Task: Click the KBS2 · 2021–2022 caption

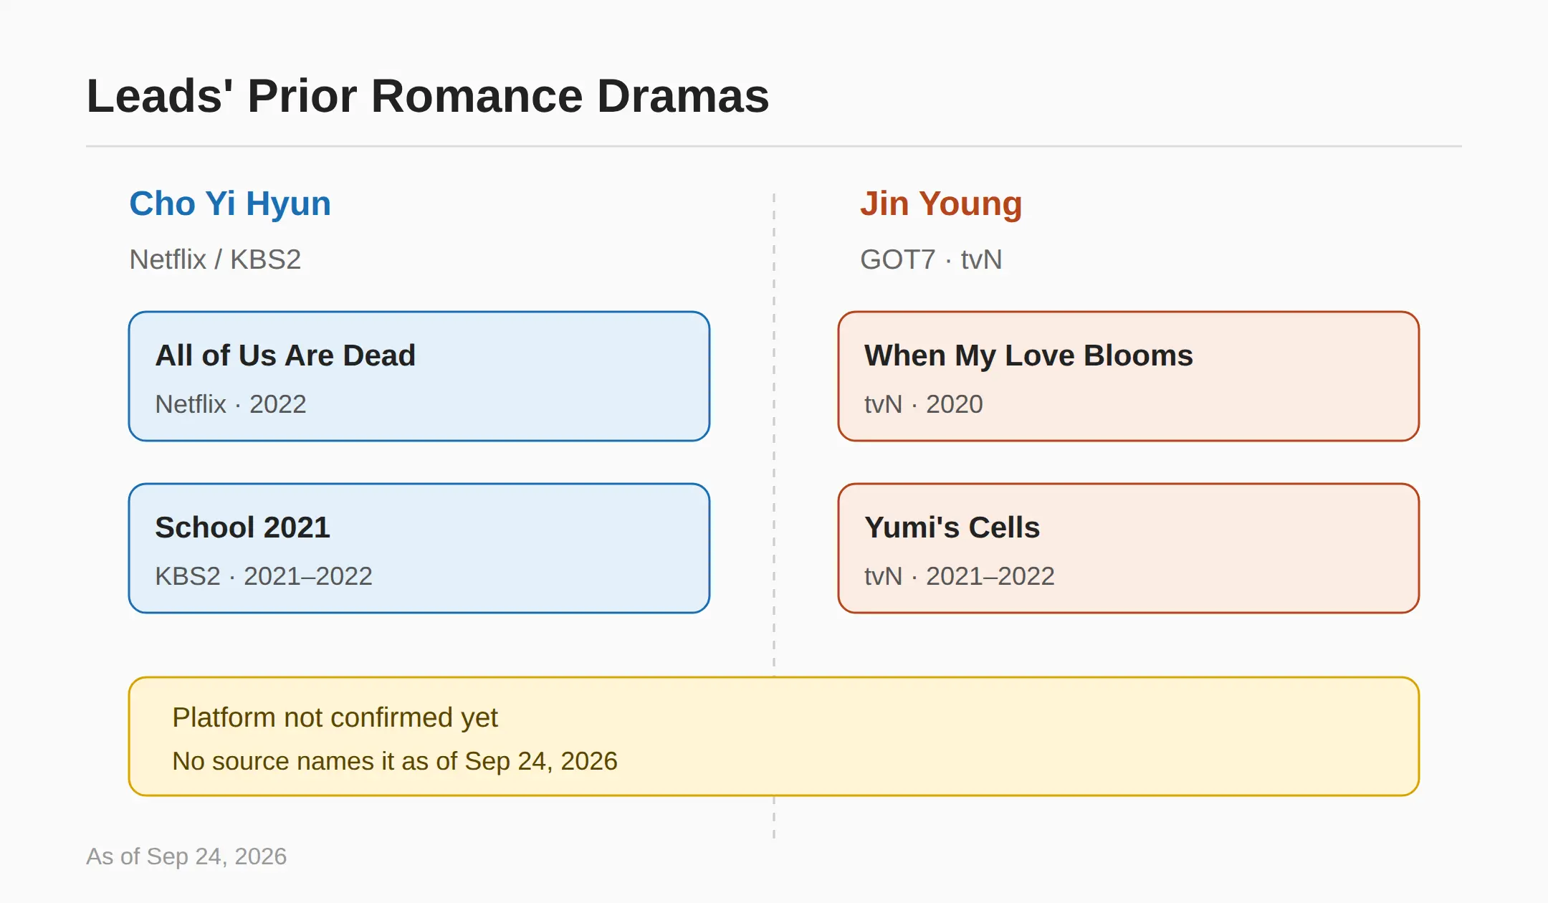Action: tap(264, 576)
